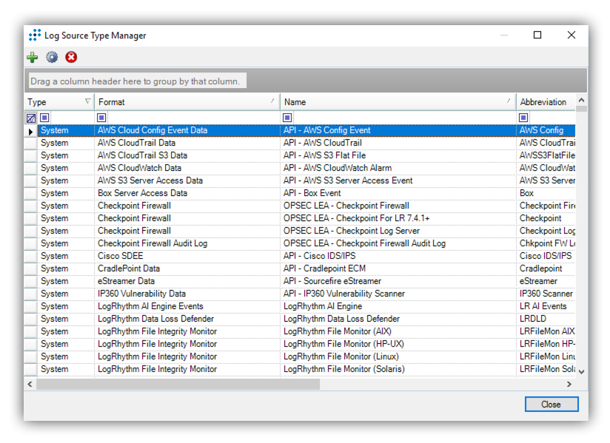Image resolution: width=610 pixels, height=443 pixels.
Task: Open the settings gear icon on the toolbar
Action: tap(51, 57)
